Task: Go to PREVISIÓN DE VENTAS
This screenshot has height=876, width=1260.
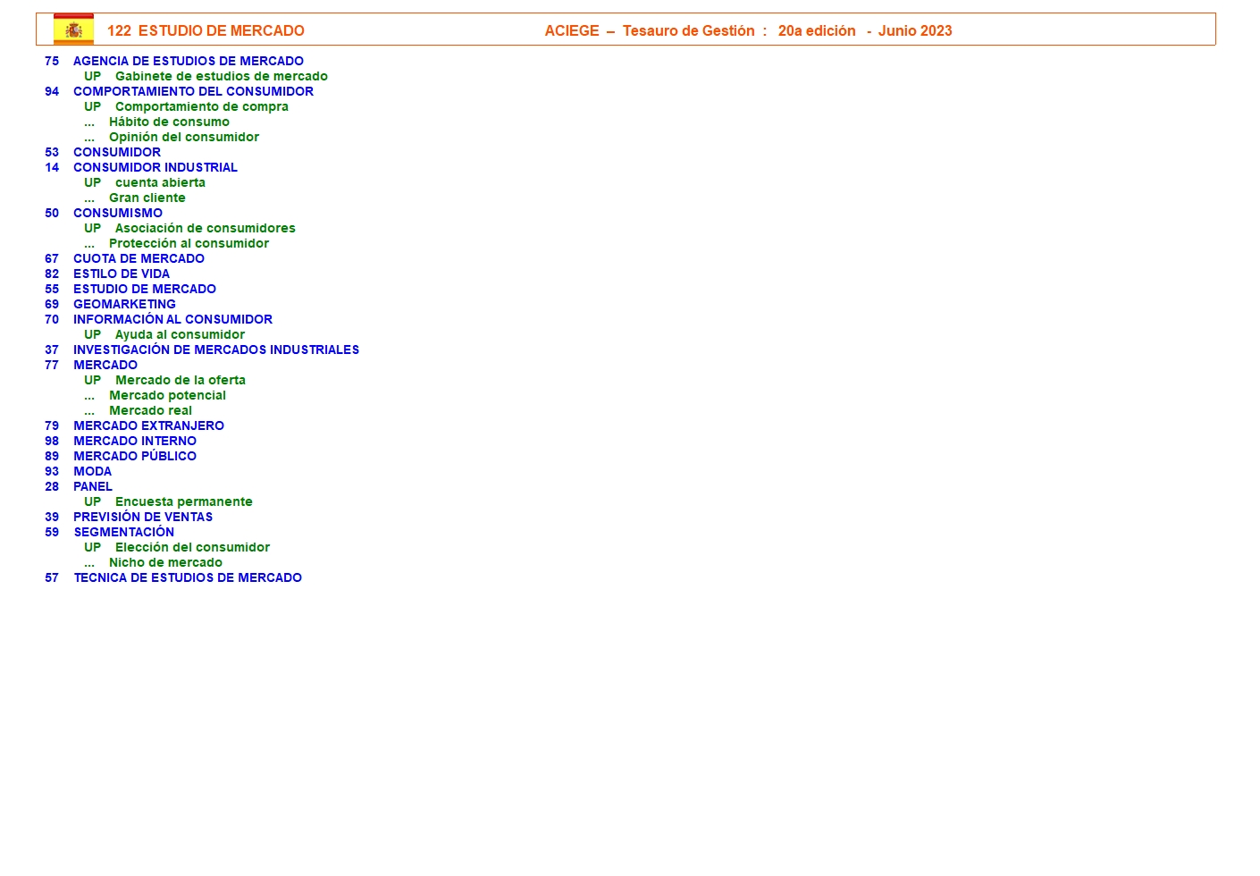Action: coord(143,517)
